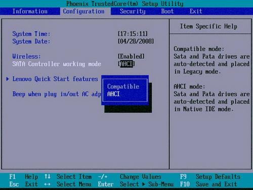Expand Lenovo Quick Start features arrow
The height and width of the screenshot is (190, 253).
pyautogui.click(x=8, y=79)
